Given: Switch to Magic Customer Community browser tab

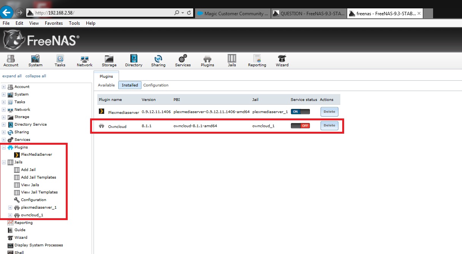Looking at the screenshot, I should click(x=233, y=13).
